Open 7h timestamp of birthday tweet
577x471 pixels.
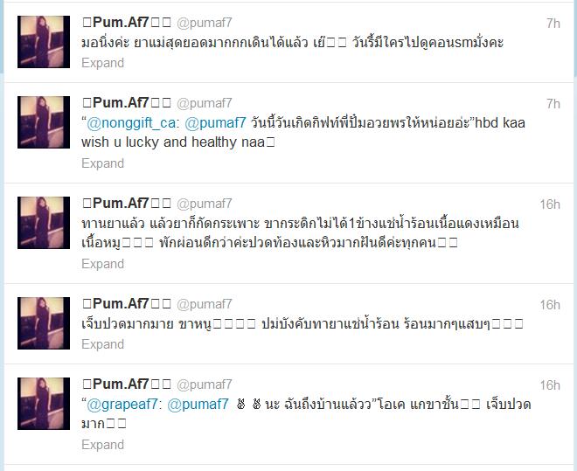tap(553, 104)
